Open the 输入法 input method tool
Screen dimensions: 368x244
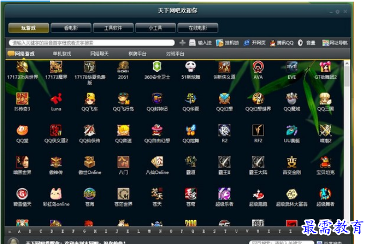(x=200, y=43)
